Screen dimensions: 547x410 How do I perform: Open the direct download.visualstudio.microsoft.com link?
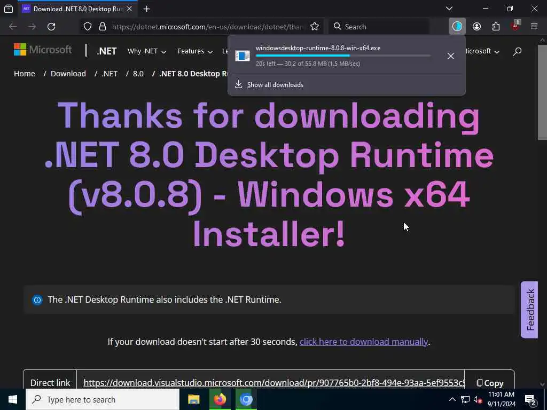[274, 383]
